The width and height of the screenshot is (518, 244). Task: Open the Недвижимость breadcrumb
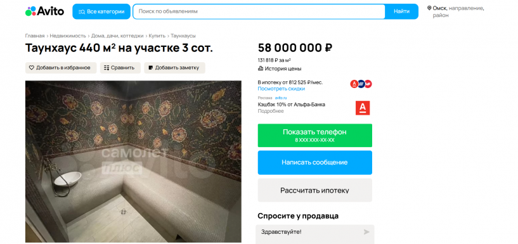(x=68, y=35)
